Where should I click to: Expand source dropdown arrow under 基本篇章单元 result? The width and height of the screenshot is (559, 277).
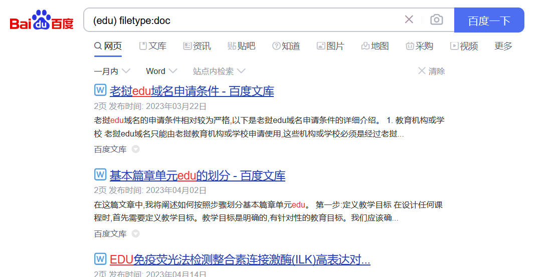135,233
